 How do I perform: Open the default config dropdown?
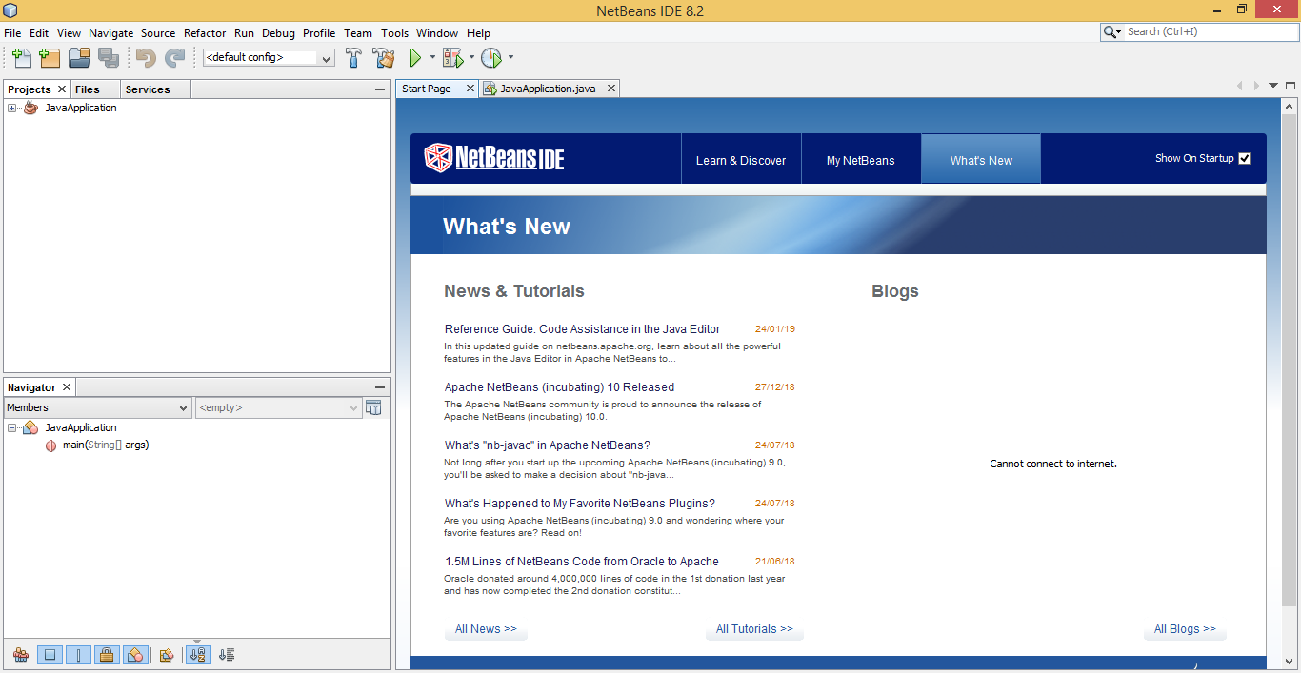pos(269,58)
